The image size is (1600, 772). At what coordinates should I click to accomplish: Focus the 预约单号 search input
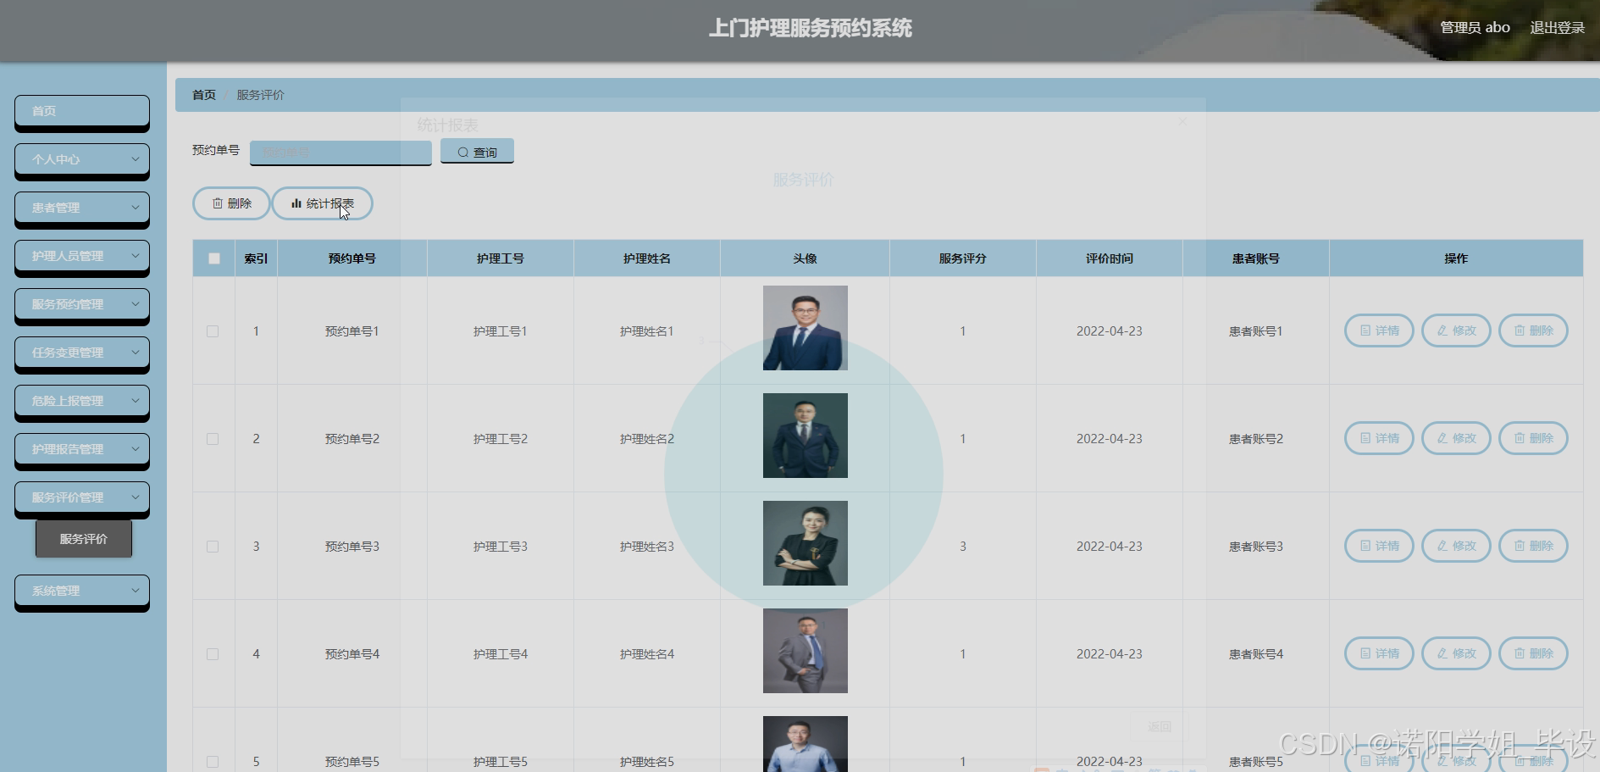point(340,152)
